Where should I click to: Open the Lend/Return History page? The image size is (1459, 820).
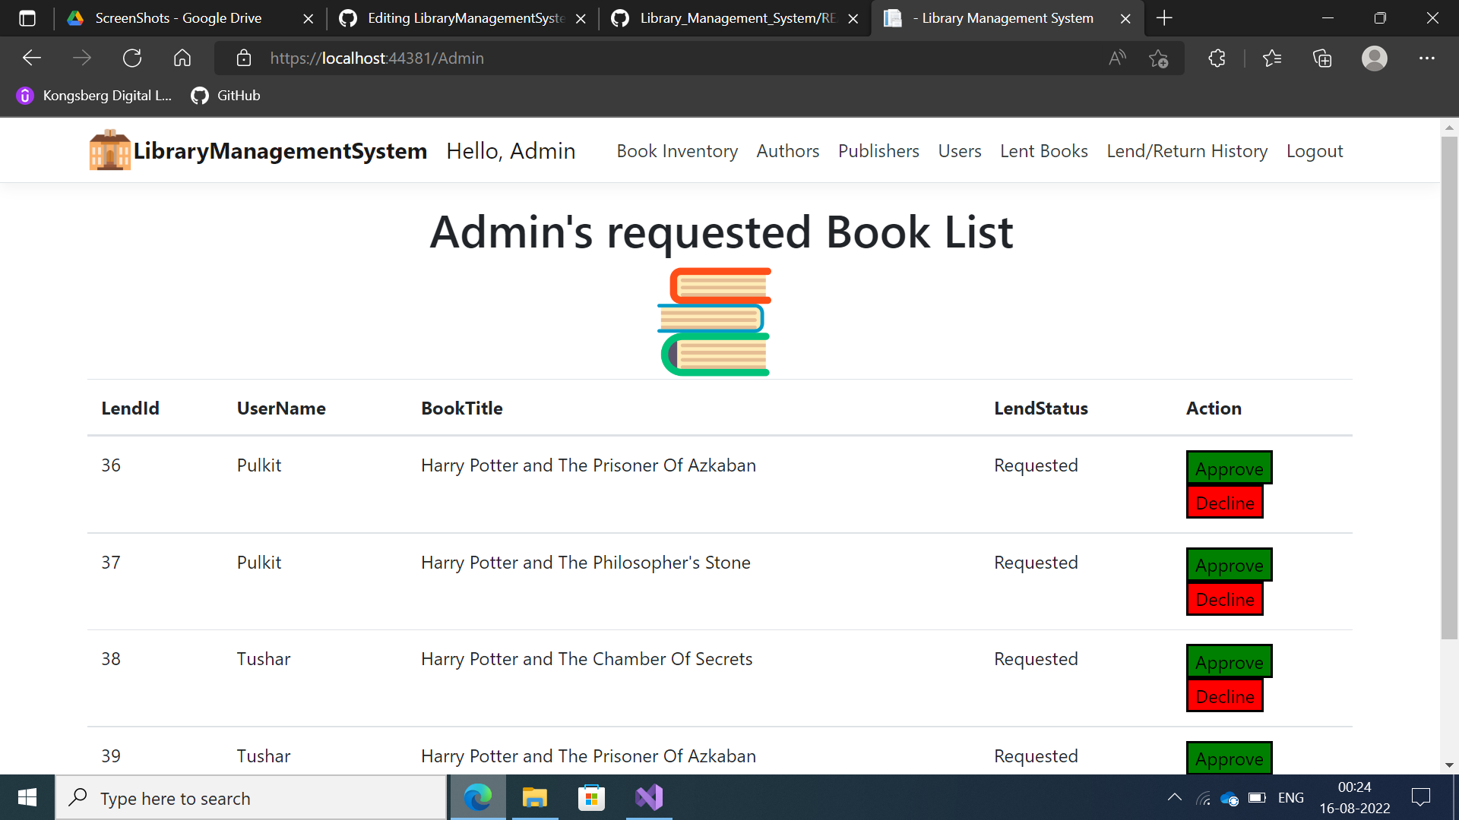point(1187,150)
